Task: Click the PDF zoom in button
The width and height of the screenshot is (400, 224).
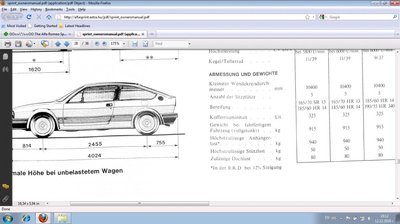Action: (x=104, y=44)
